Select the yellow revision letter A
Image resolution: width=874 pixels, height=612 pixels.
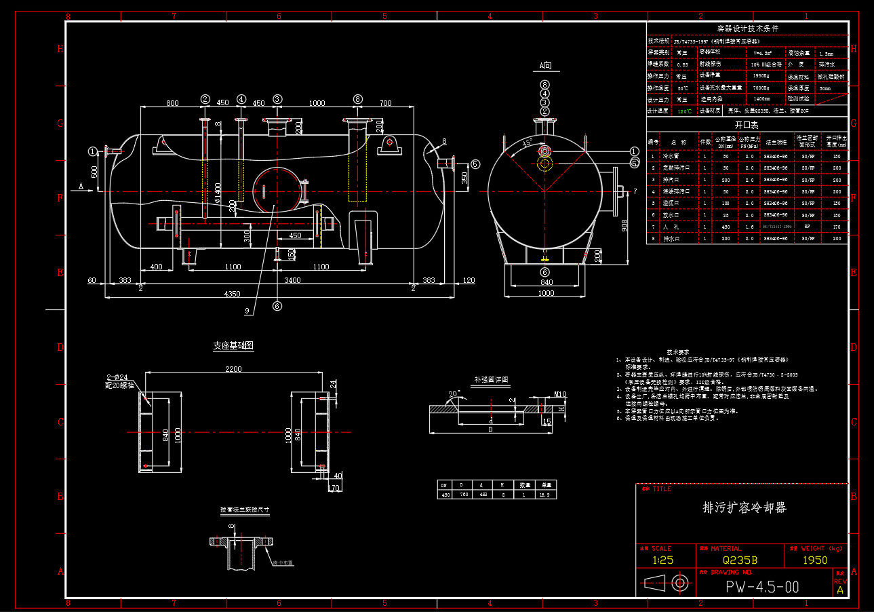click(x=840, y=590)
